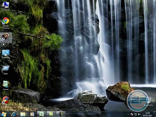Switch to the screen recorder taskbar app

(x=61, y=114)
